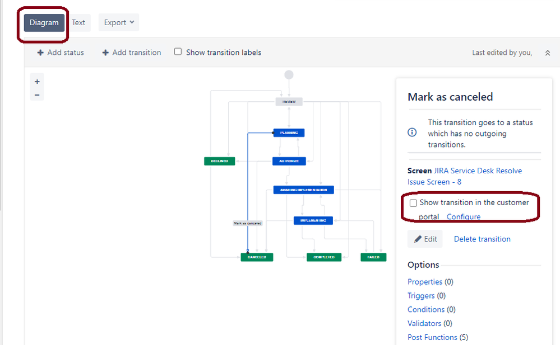Select the DECLINED status node
560x345 pixels.
(x=220, y=161)
